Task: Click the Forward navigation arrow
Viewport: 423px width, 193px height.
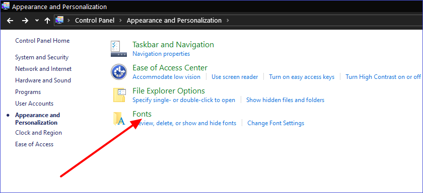Action: [x=25, y=21]
